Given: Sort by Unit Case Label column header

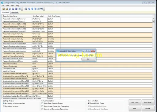Looking at the screenshot, I should [x=40, y=16].
